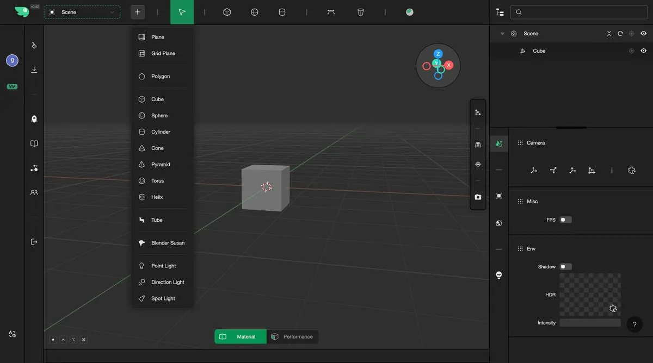Click the camera snapshot icon in viewport

pos(478,197)
